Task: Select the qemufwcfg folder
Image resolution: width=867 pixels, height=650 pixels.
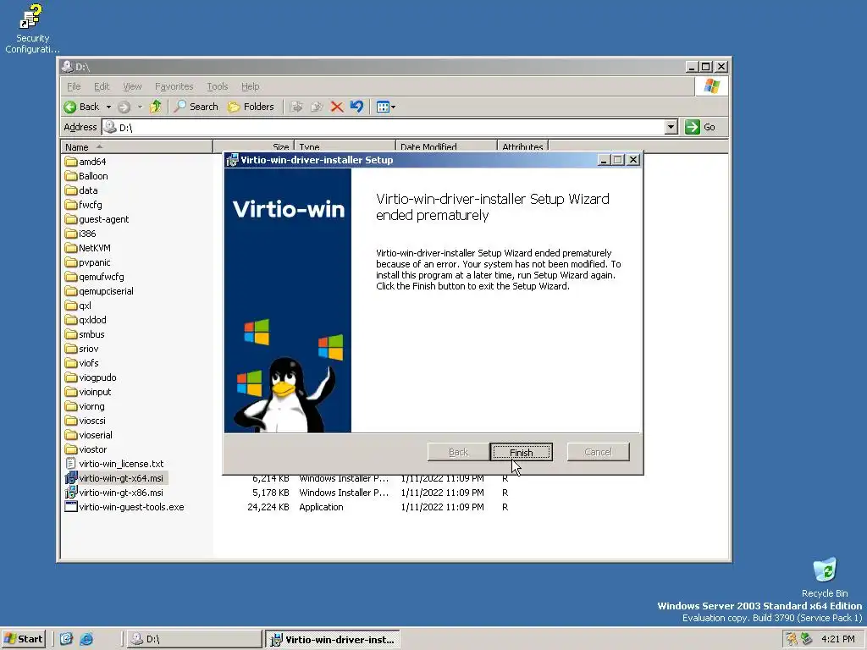Action: tap(95, 277)
